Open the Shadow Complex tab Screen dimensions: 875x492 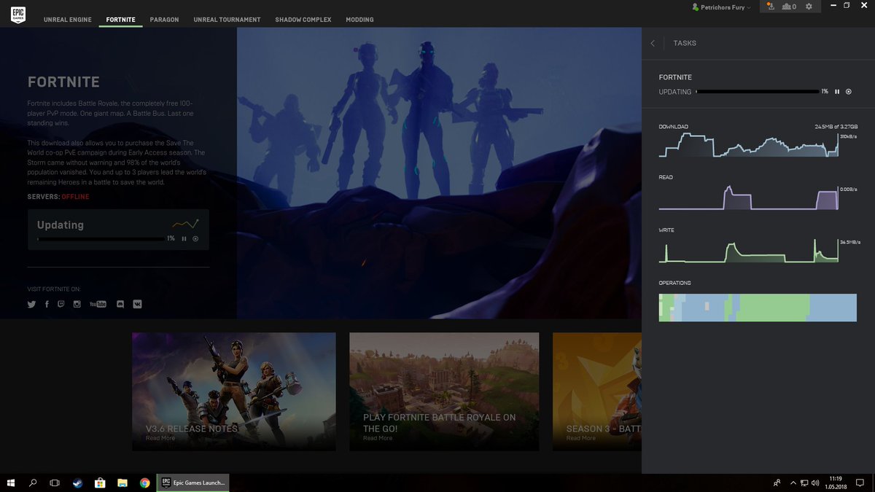pos(303,20)
